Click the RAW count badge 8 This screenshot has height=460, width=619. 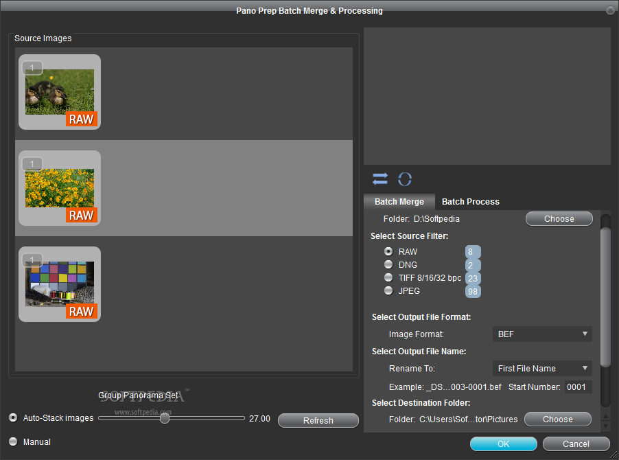(473, 251)
